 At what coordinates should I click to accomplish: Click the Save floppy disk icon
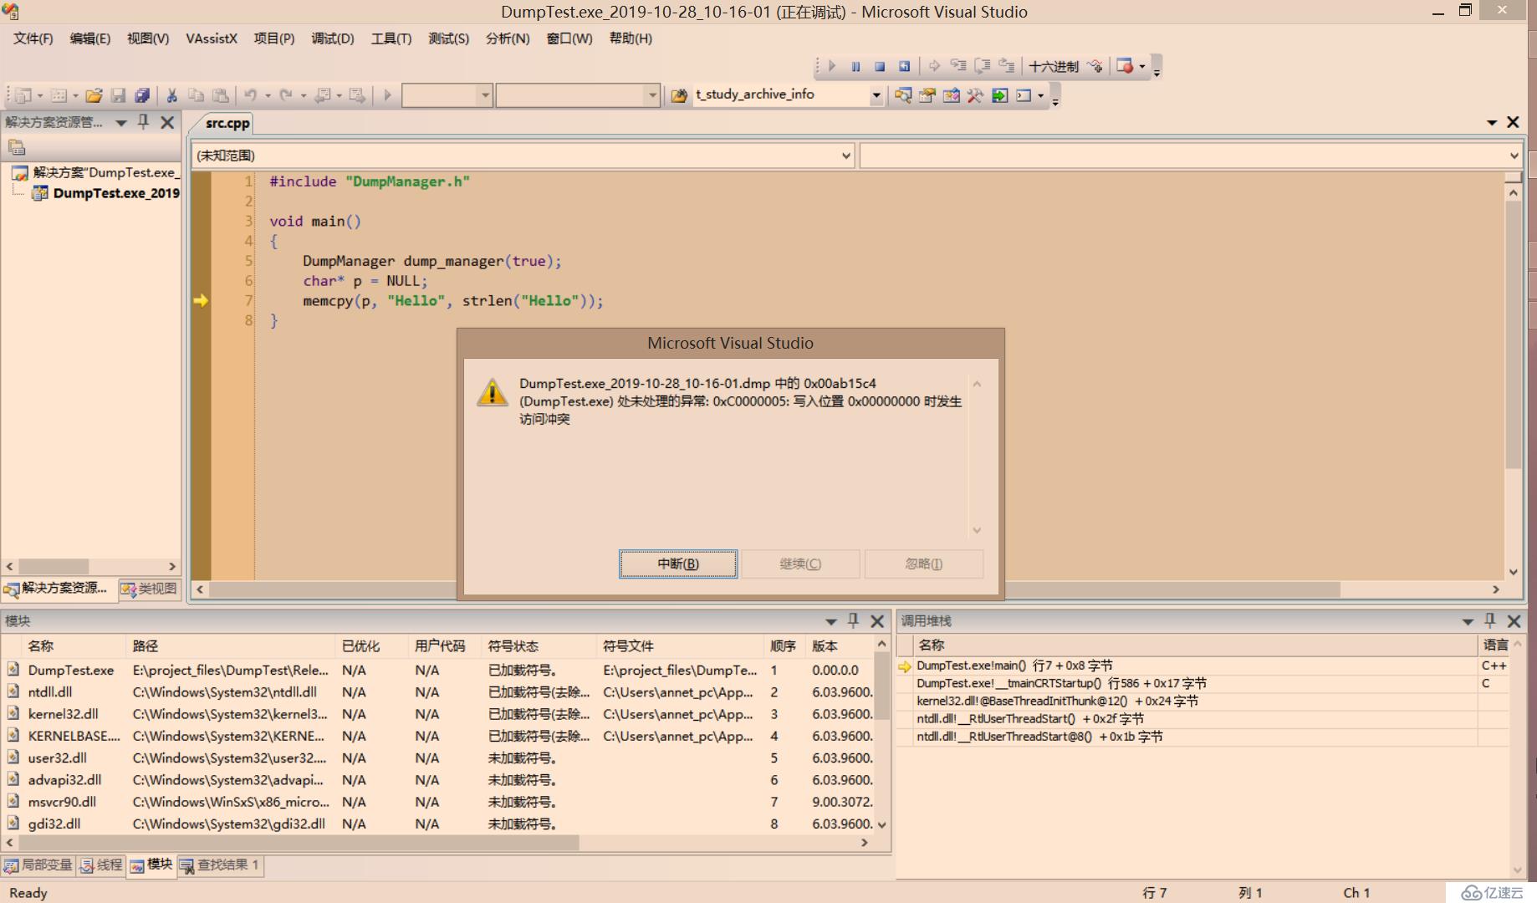pyautogui.click(x=118, y=95)
